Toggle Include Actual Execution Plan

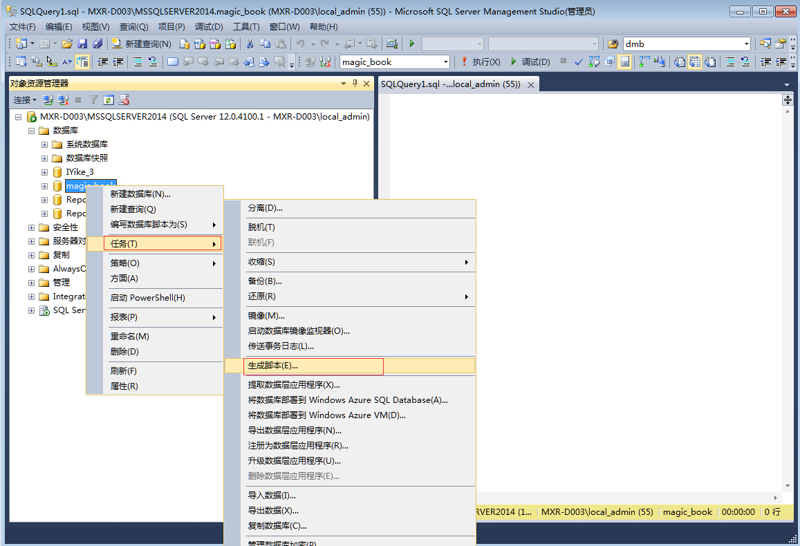pyautogui.click(x=644, y=62)
